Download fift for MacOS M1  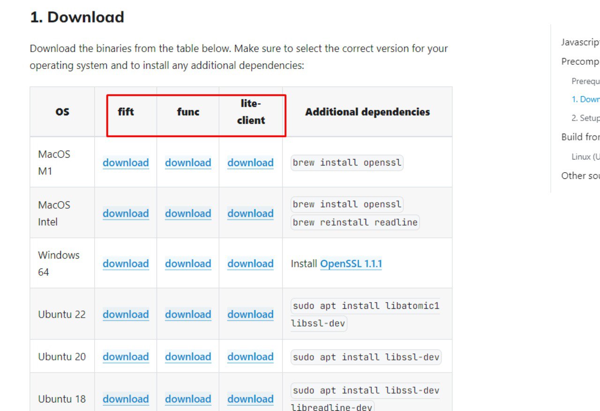click(126, 163)
